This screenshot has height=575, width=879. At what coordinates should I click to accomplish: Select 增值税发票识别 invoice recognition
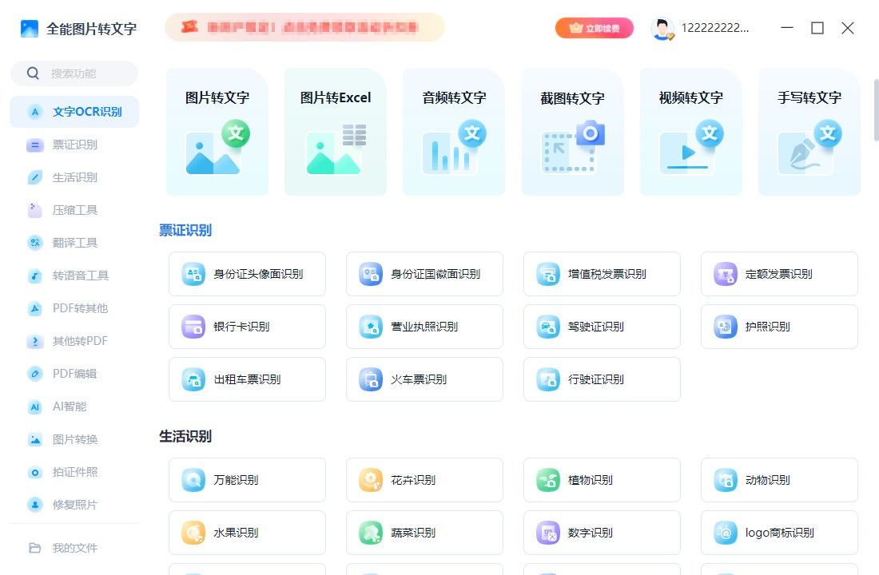[x=602, y=273]
